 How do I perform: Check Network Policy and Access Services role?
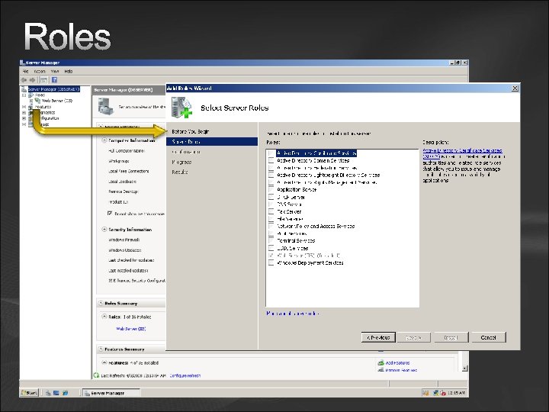pos(271,226)
